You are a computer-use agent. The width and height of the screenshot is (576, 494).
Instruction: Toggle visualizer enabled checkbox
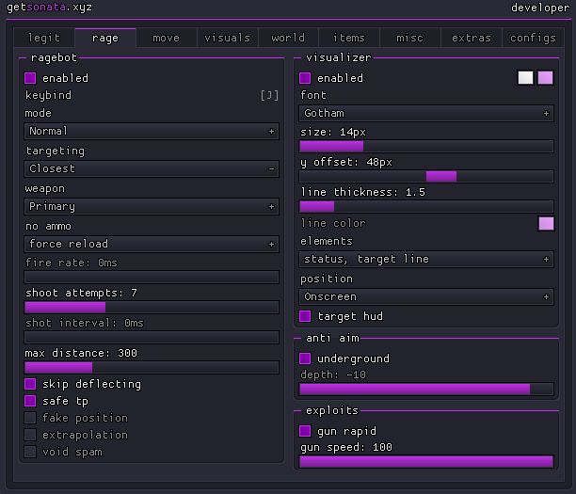tap(305, 78)
